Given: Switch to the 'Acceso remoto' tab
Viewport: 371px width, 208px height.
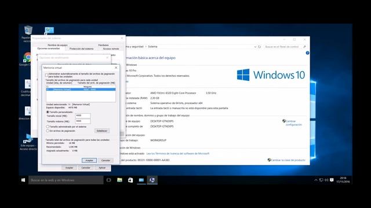Looking at the screenshot, I should 111,49.
